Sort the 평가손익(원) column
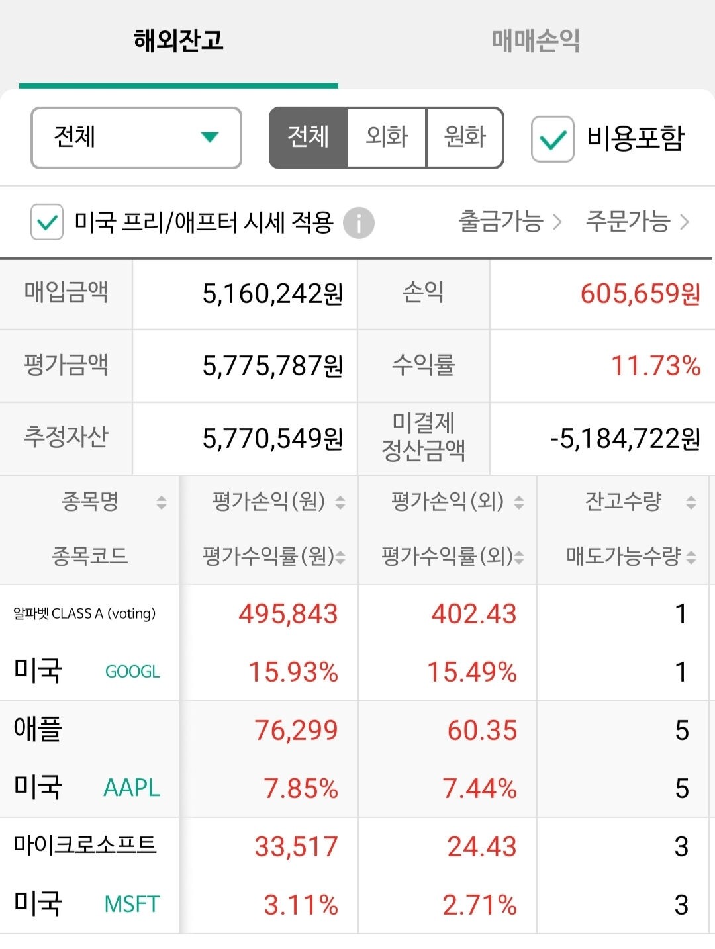 pos(340,503)
